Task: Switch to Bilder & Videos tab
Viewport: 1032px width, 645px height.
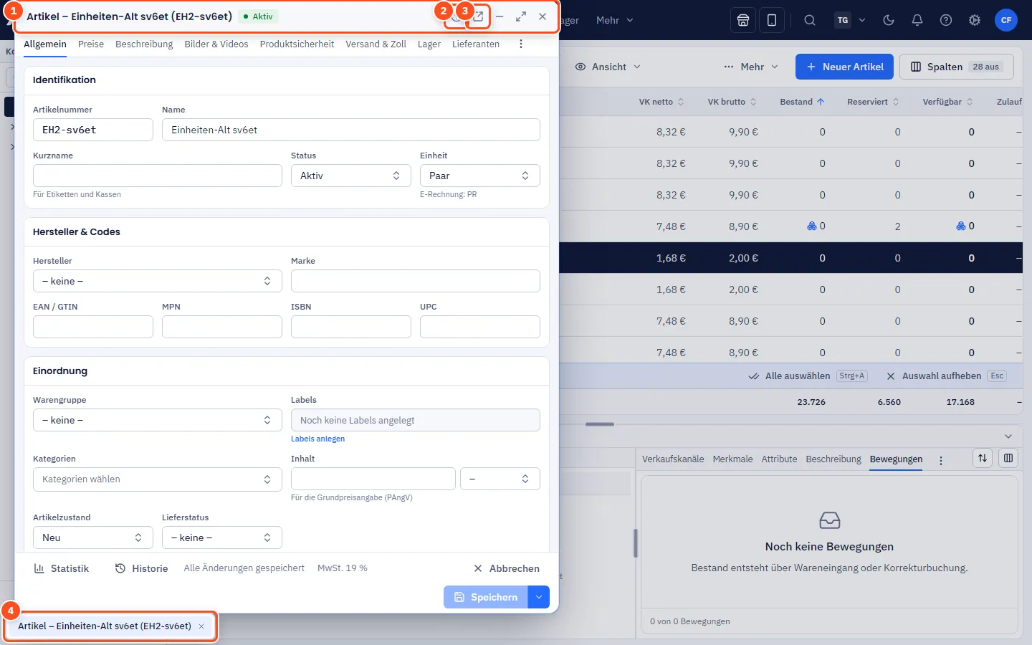Action: (216, 44)
